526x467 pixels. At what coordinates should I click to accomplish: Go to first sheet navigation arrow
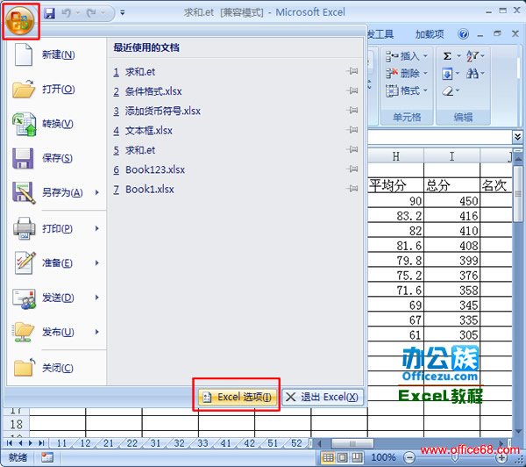click(x=10, y=443)
